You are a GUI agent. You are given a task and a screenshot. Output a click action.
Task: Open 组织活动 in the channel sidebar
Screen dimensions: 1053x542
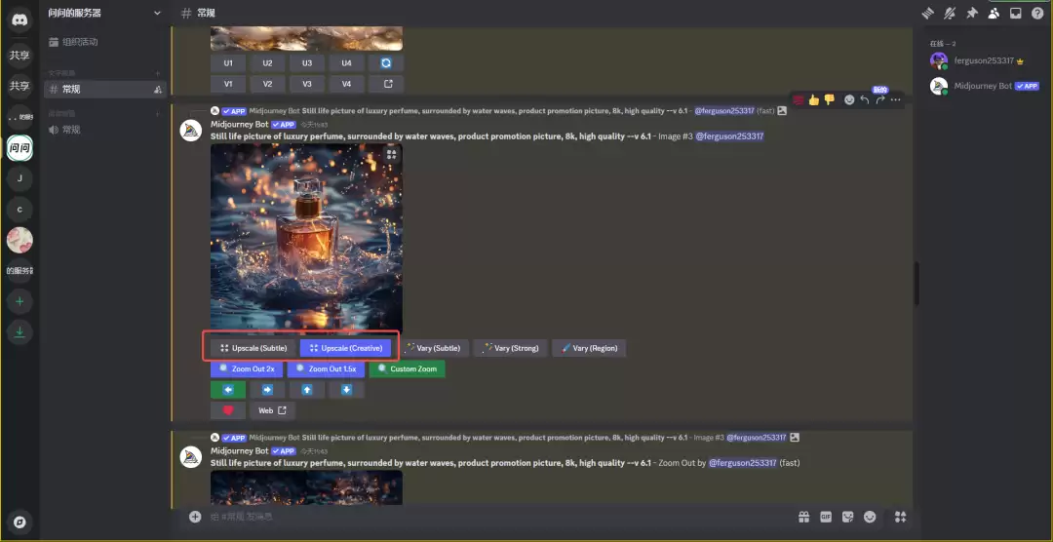79,42
